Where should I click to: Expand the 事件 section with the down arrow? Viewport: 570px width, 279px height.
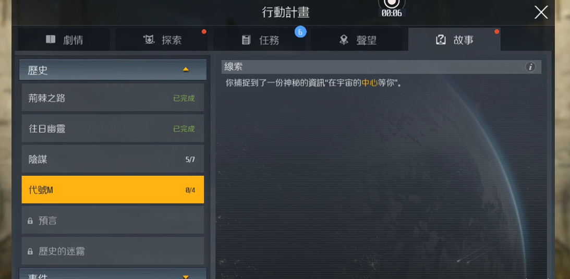pos(186,277)
